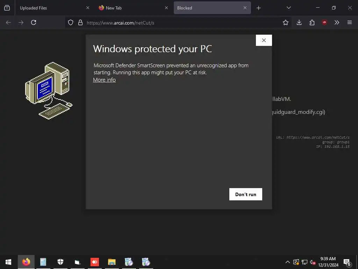Click the IP: 192.168.1.15 text
Image resolution: width=358 pixels, height=269 pixels.
point(333,146)
